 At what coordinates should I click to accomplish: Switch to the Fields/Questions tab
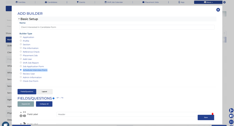pos(27,92)
